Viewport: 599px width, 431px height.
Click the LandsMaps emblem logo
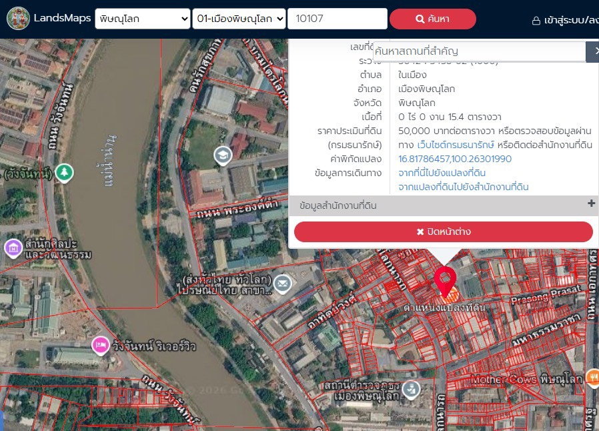tap(18, 18)
